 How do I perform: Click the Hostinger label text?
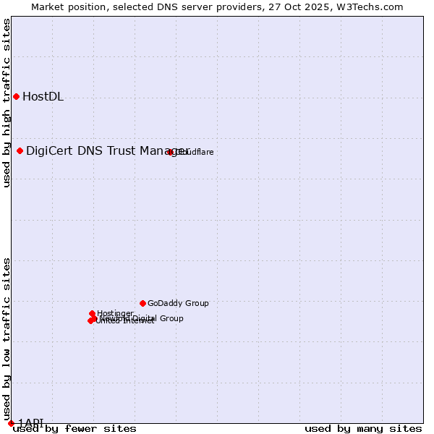[x=116, y=312]
